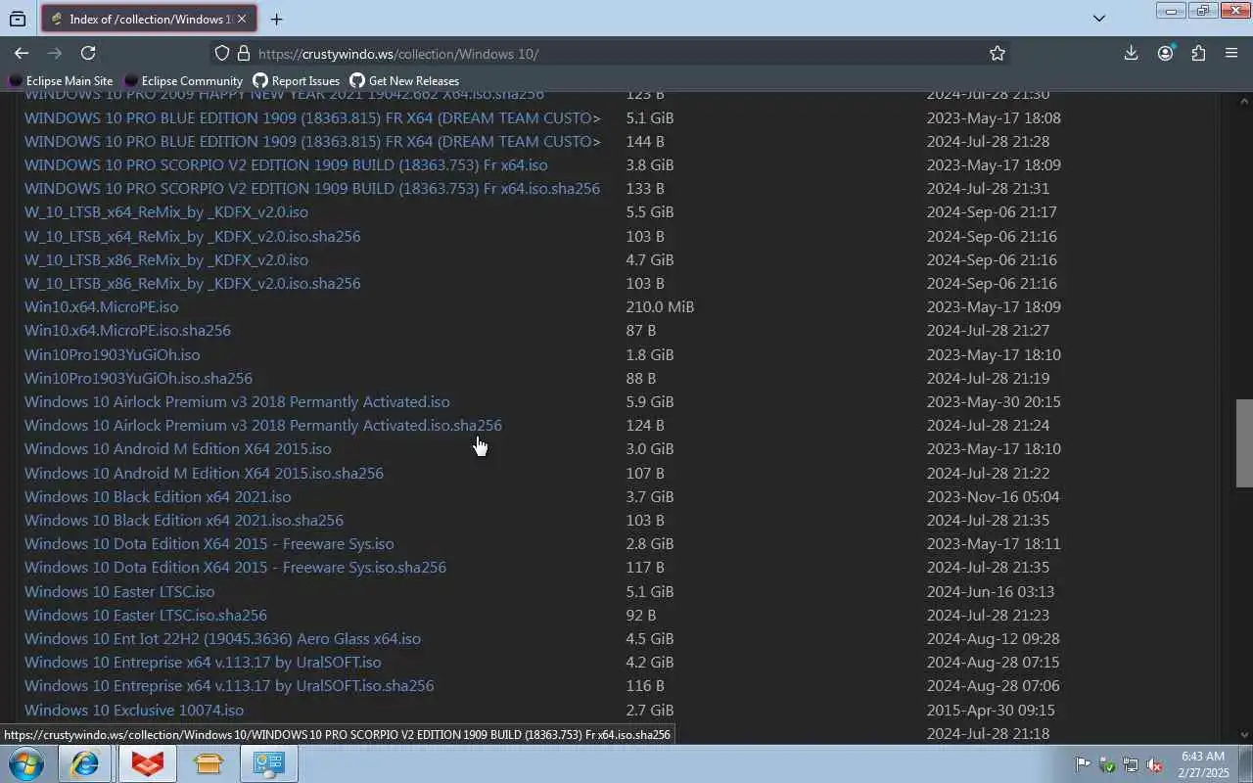Open SCORPIO V2 Fr x64.iso.sha256 checksum link
Image resolution: width=1253 pixels, height=783 pixels.
click(x=312, y=189)
